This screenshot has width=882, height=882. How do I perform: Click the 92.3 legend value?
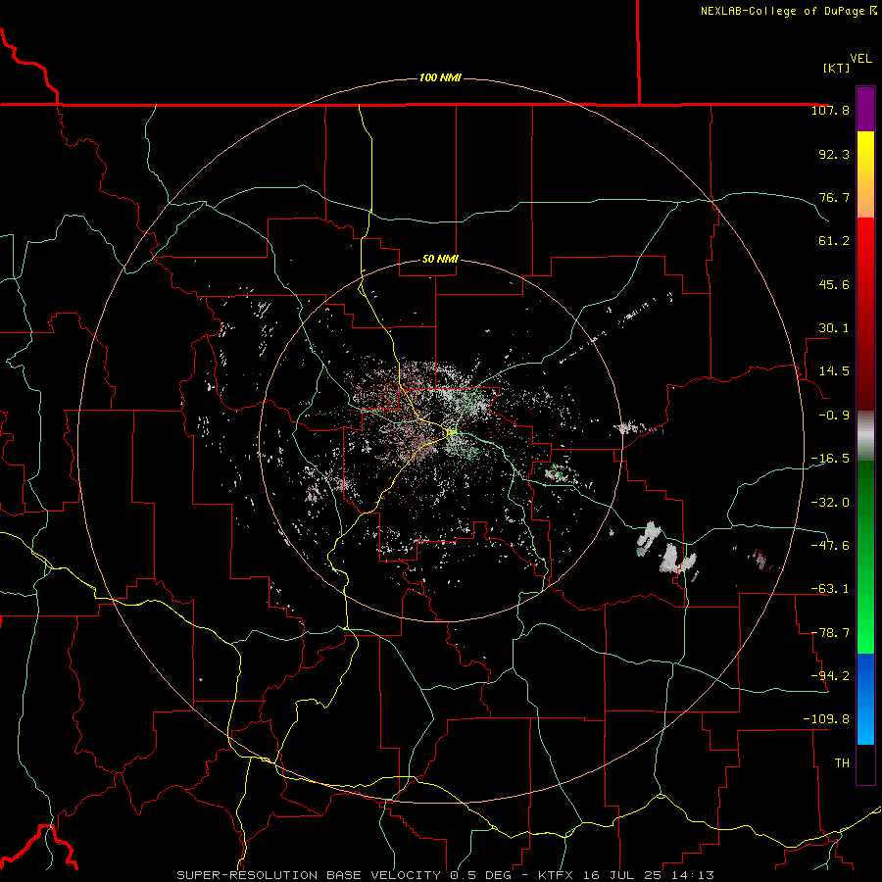pos(834,154)
